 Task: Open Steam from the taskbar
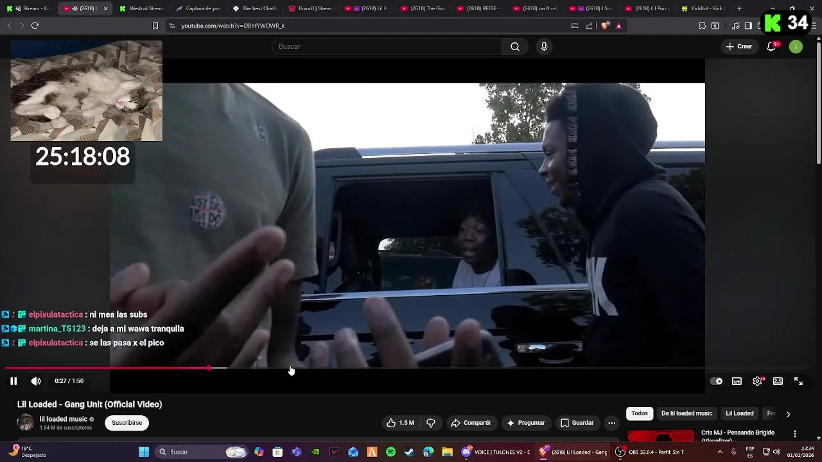(x=409, y=452)
